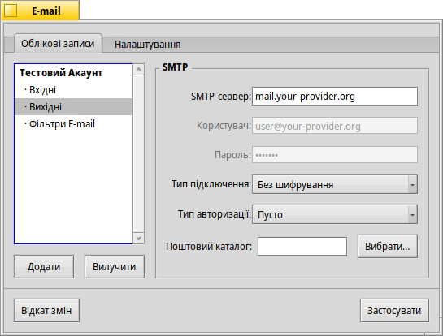Select the Вхідні item in account list
The image size is (443, 336).
tap(73, 90)
